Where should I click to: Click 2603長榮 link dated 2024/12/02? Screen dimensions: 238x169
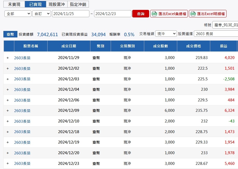coord(22,69)
